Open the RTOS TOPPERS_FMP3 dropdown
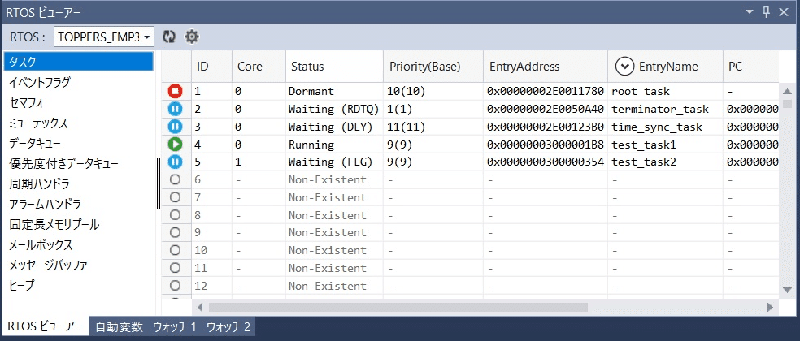The width and height of the screenshot is (800, 341). coord(104,37)
